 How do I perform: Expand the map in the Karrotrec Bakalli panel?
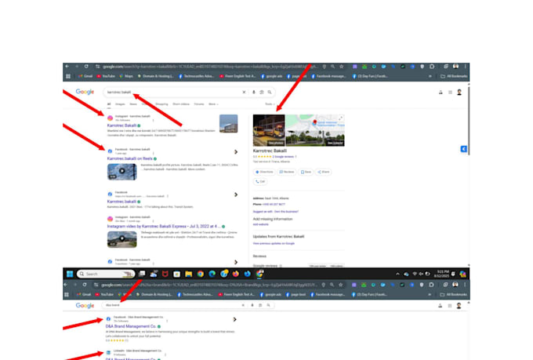point(341,118)
